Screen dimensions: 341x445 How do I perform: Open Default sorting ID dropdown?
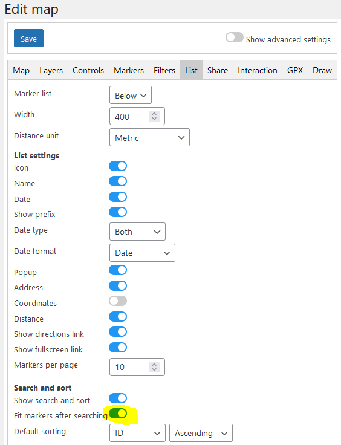tap(137, 433)
